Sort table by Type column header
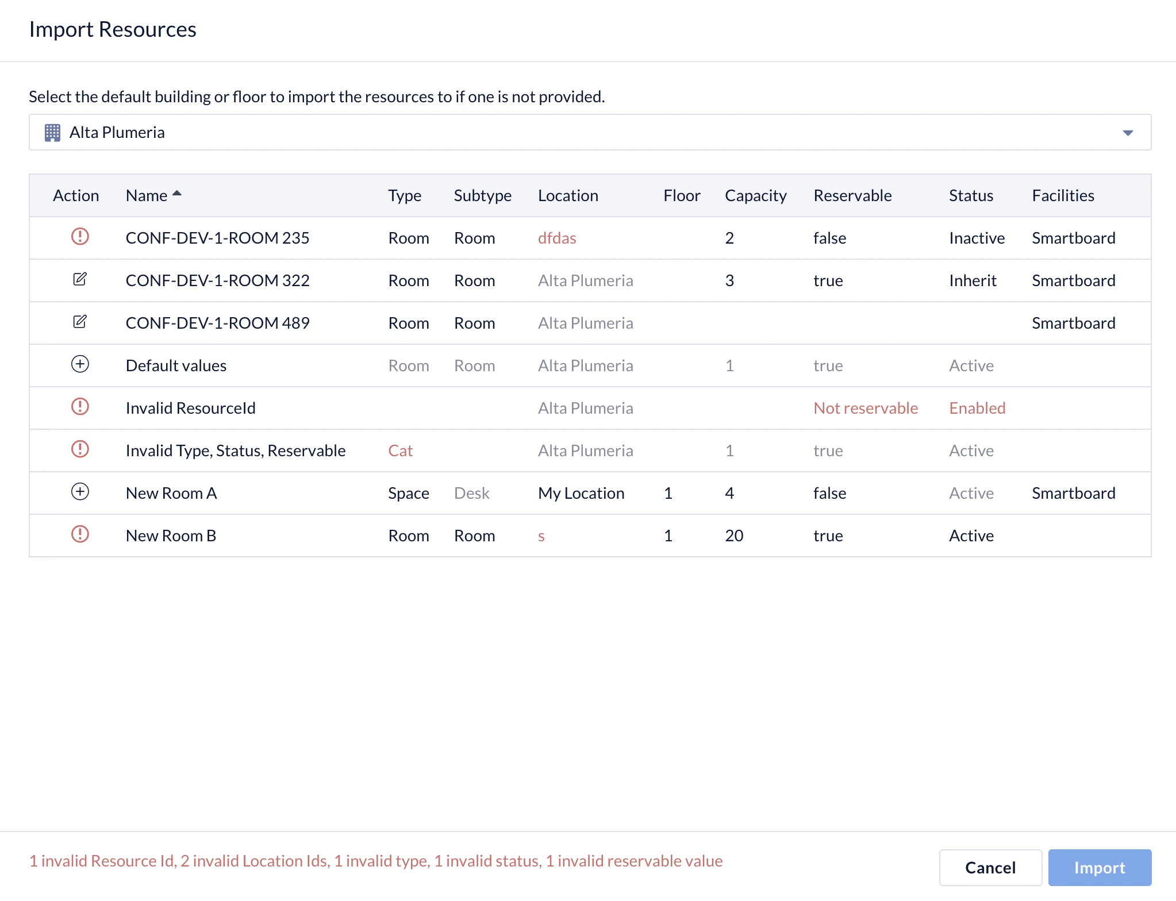1176x901 pixels. 404,196
